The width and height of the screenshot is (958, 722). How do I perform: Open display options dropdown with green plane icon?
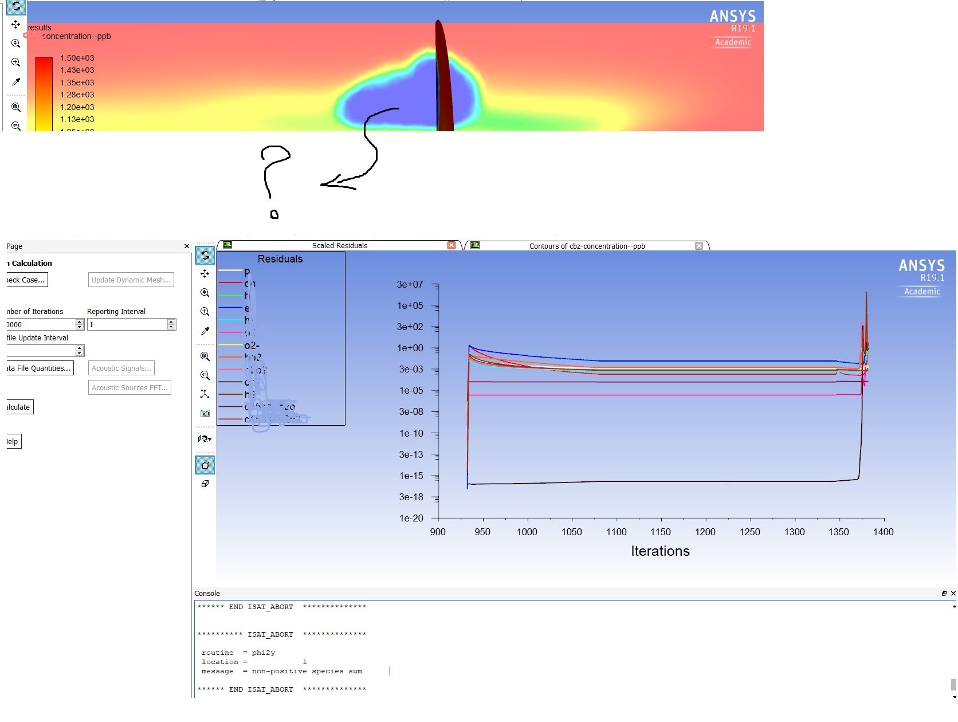coord(205,439)
